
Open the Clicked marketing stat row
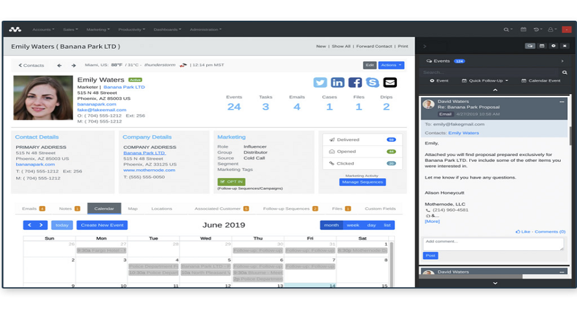[362, 163]
